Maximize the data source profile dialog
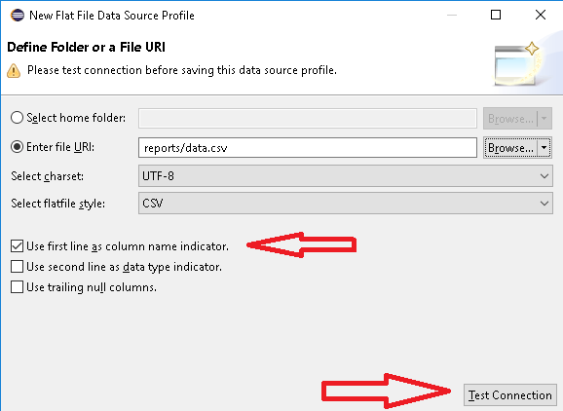The image size is (563, 411). pos(496,15)
